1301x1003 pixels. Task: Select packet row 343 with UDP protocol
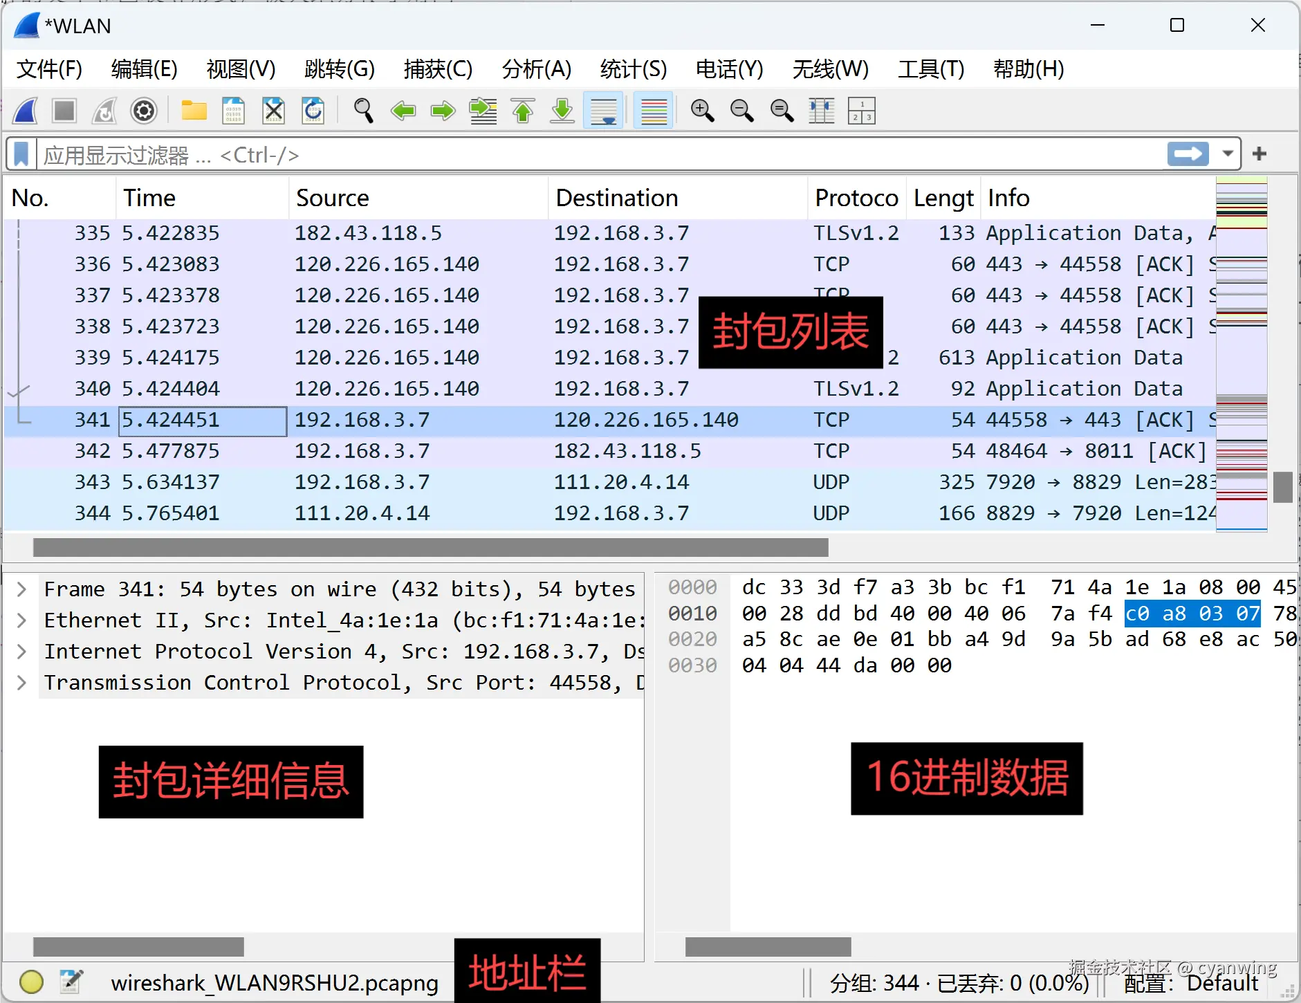415,481
